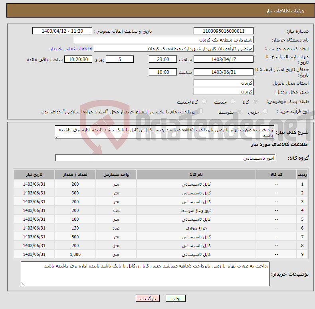
Task: Click کابل تاسیساتی in row 7
Action: pos(196,237)
